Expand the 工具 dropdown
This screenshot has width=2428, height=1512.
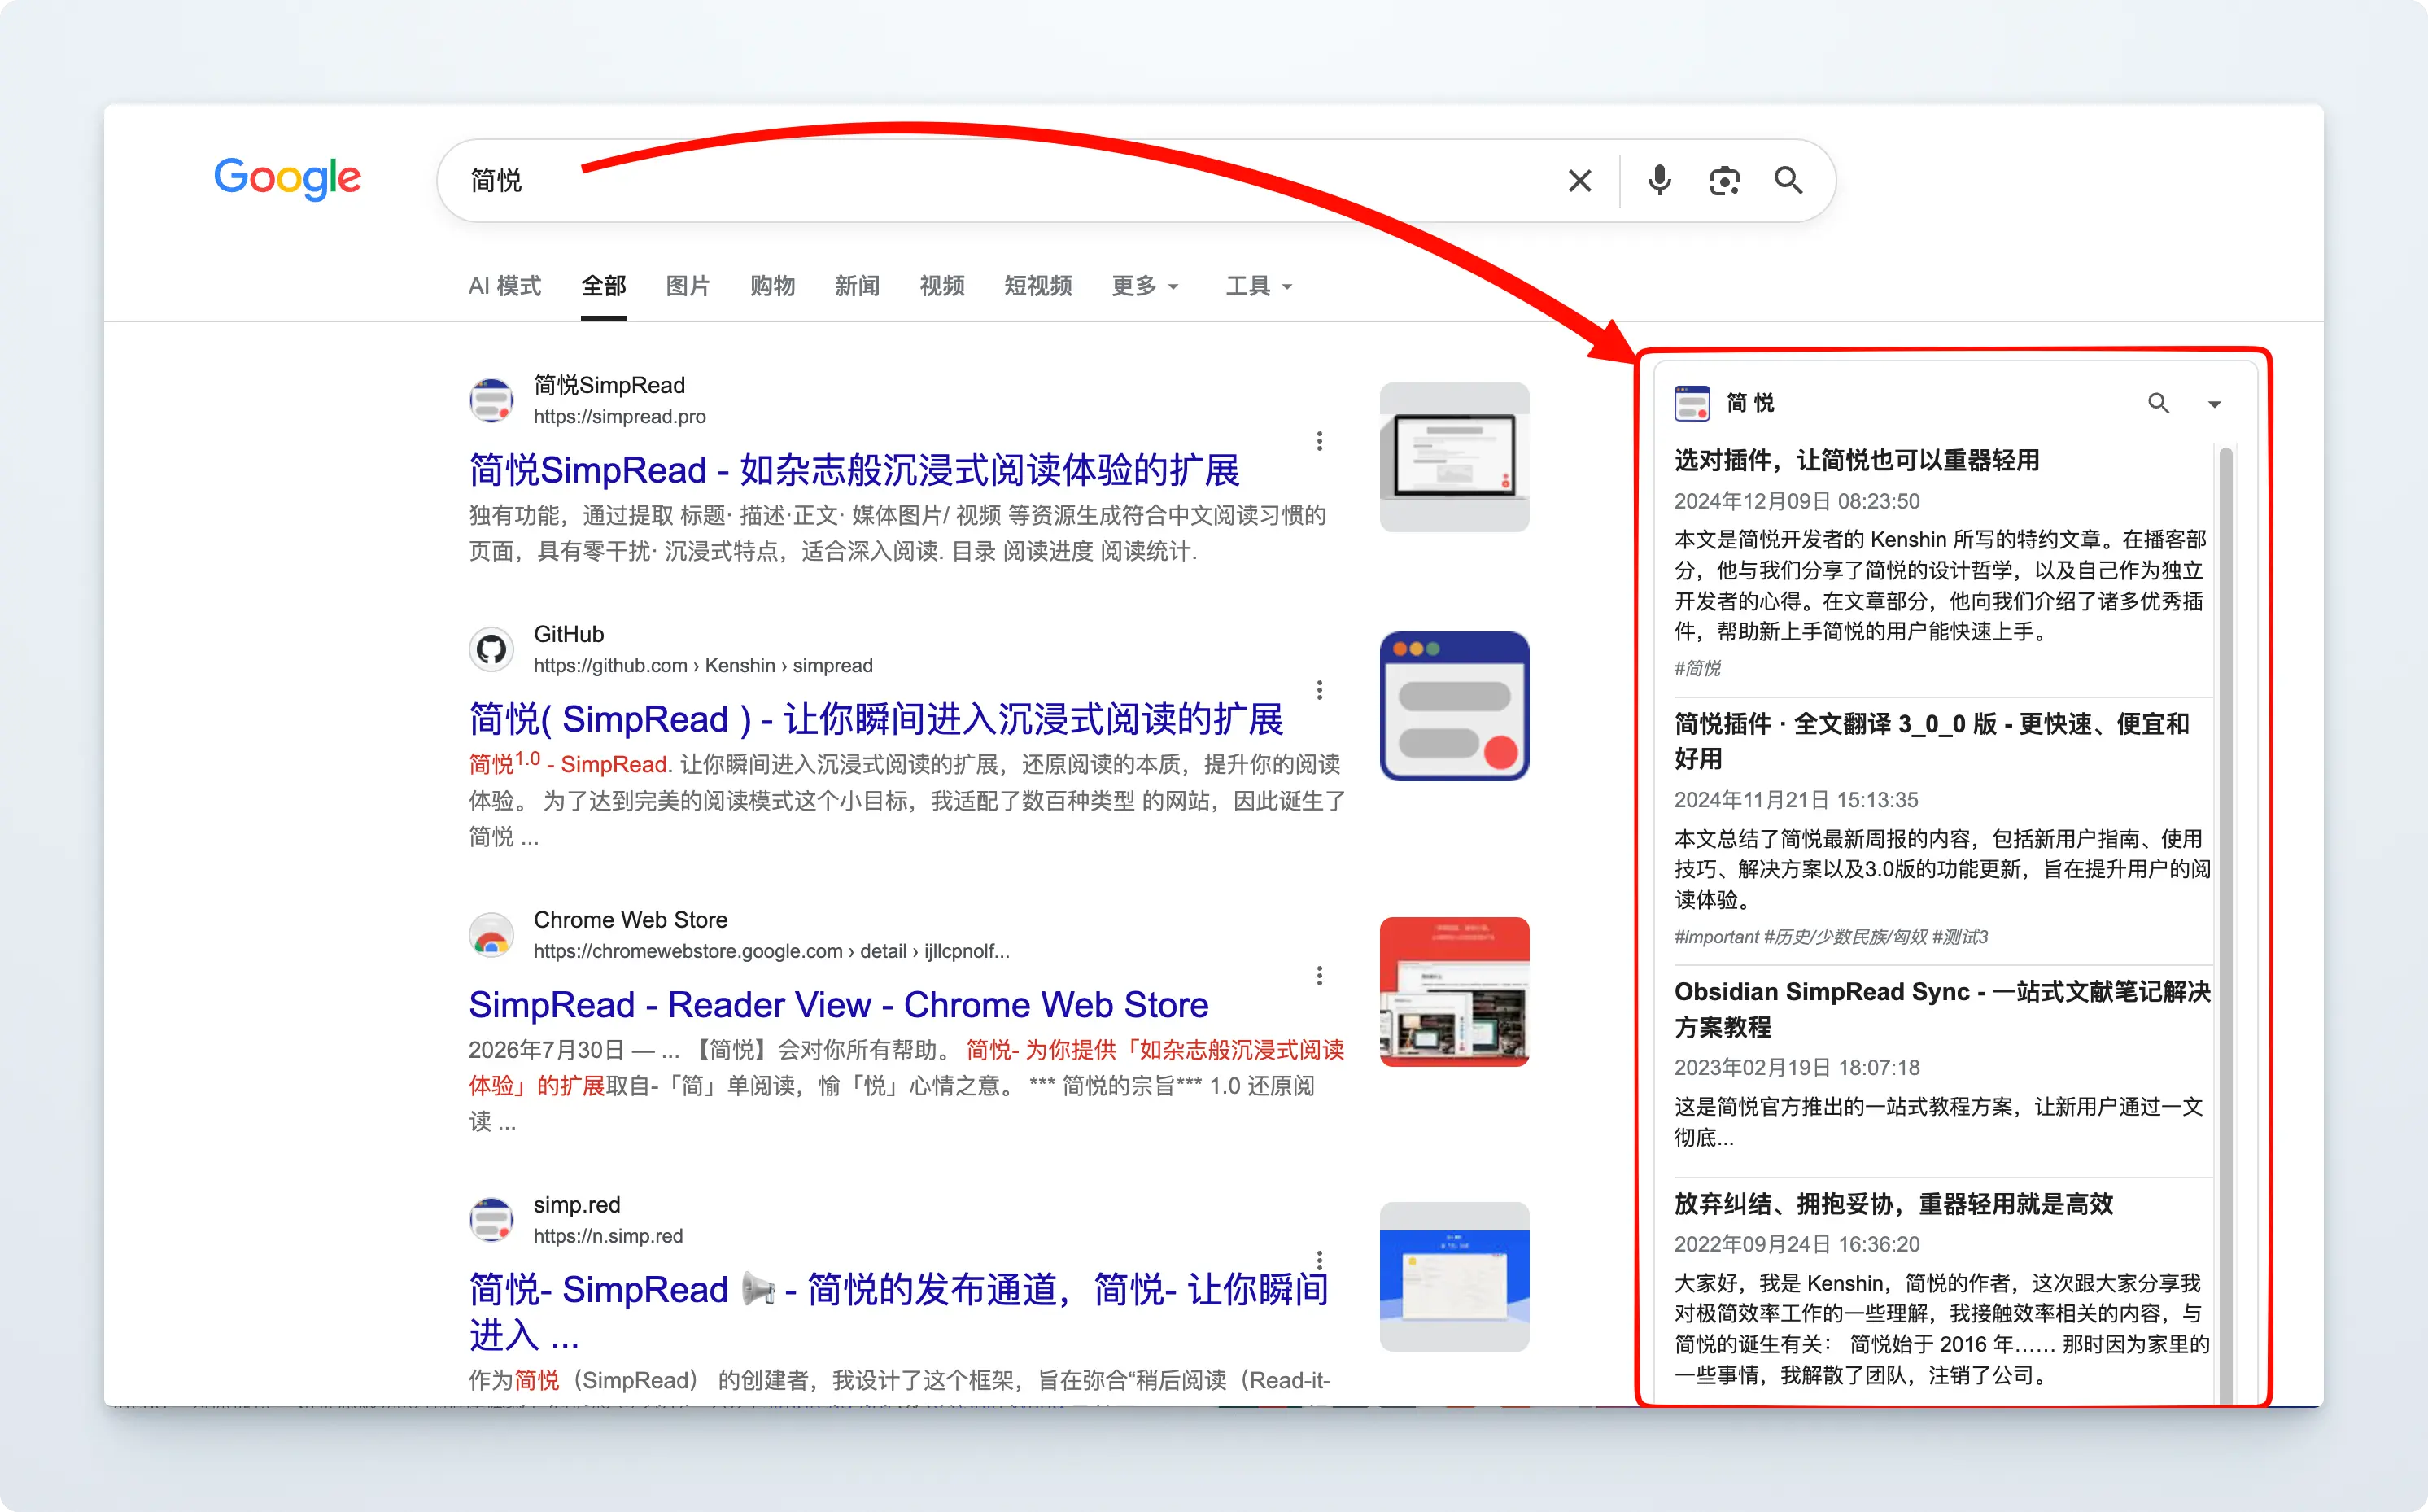point(1260,286)
